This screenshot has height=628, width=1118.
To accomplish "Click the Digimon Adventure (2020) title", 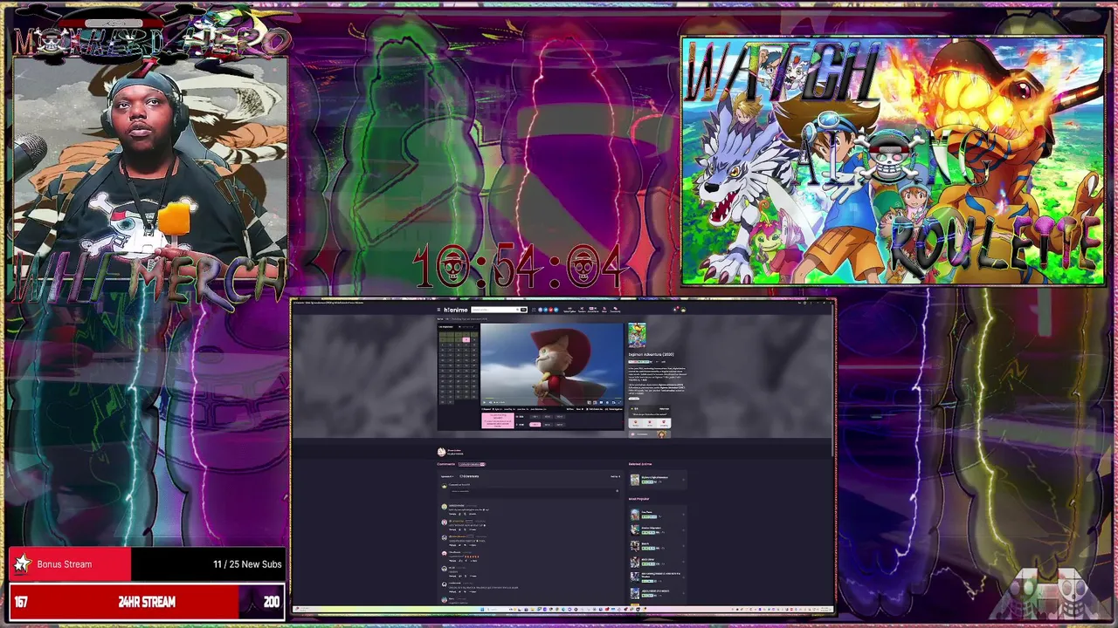I will pos(651,354).
